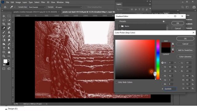Open Color Libraries
197x111 pixels.
pyautogui.click(x=185, y=57)
